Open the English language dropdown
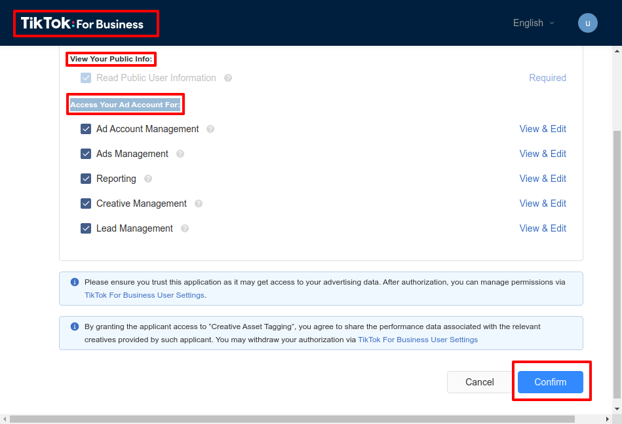Image resolution: width=622 pixels, height=424 pixels. pos(533,23)
